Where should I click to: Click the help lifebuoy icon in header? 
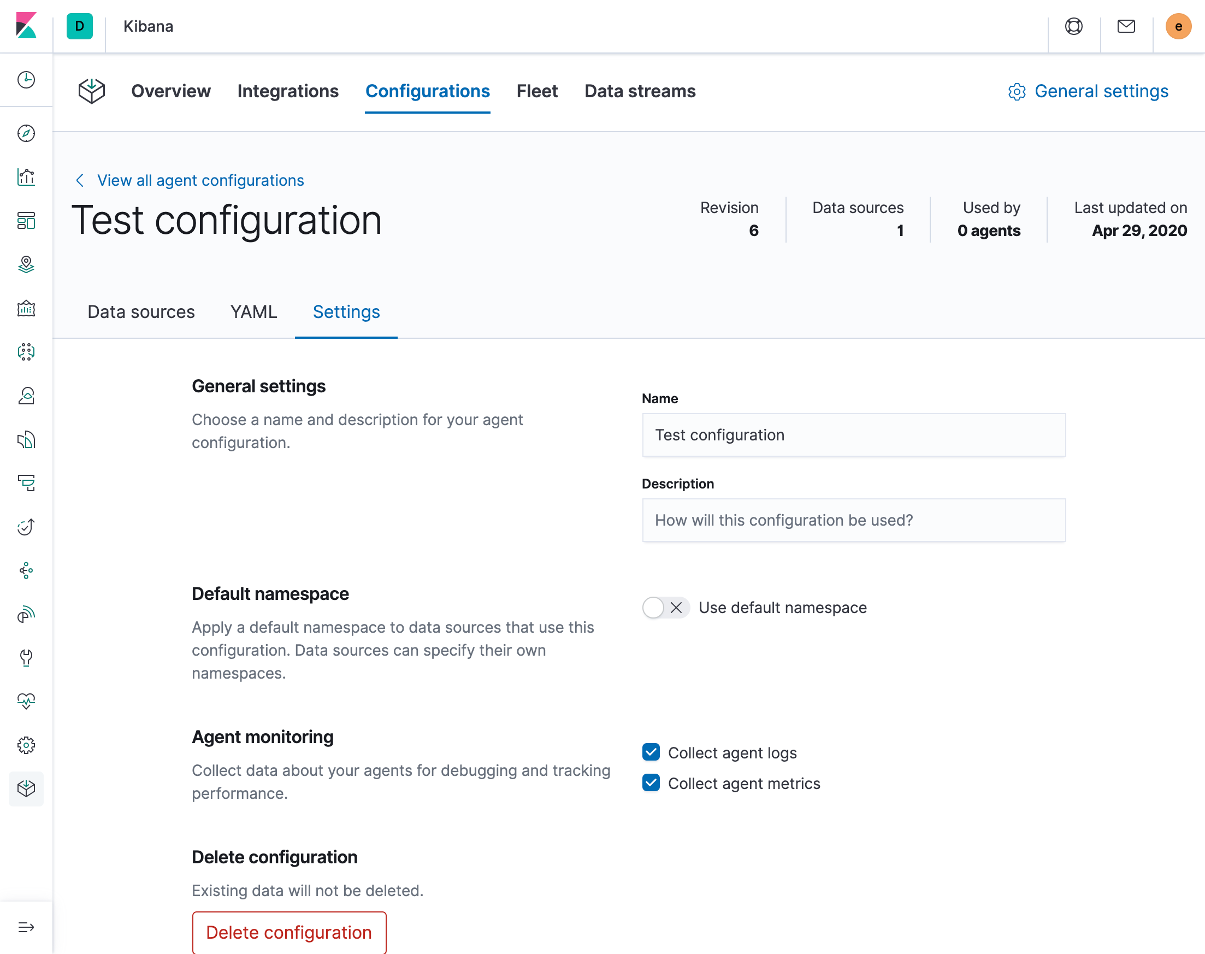[x=1073, y=26]
